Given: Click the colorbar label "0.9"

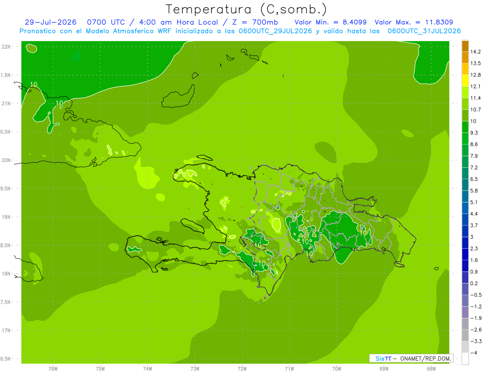Looking at the screenshot, I should [x=474, y=272].
